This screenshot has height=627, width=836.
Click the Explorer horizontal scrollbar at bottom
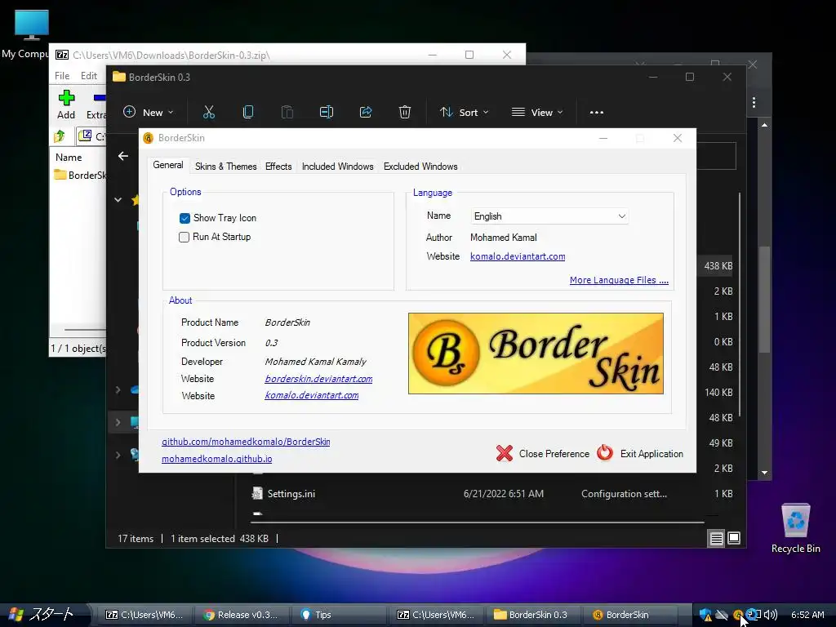click(x=477, y=522)
